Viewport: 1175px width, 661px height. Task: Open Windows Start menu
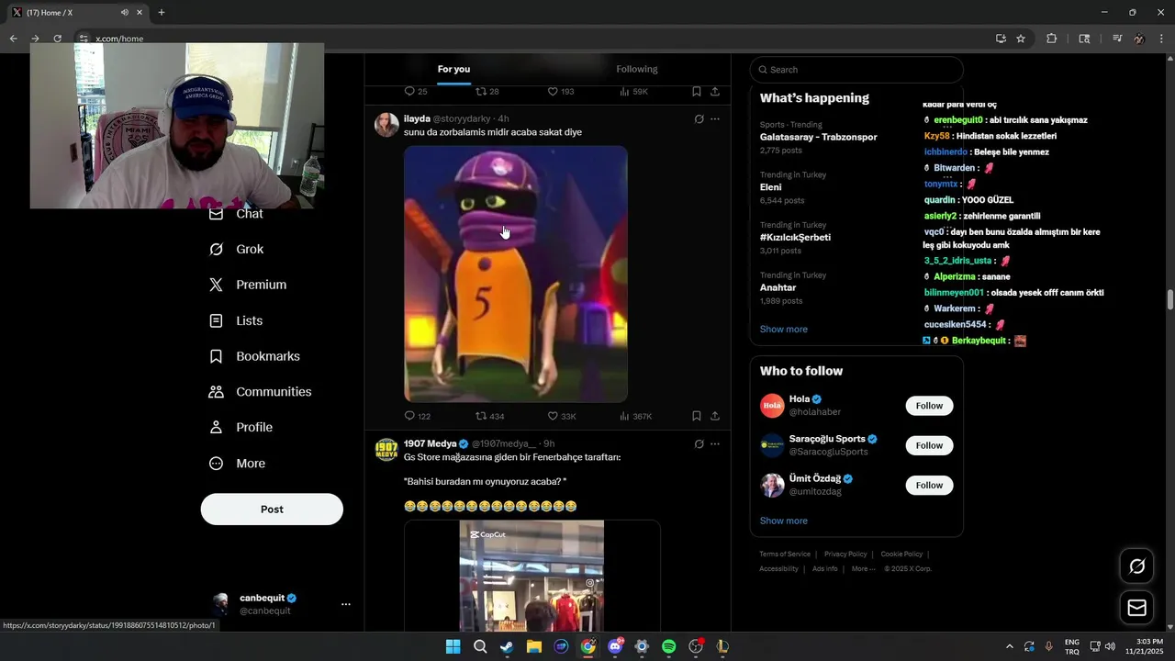coord(453,646)
